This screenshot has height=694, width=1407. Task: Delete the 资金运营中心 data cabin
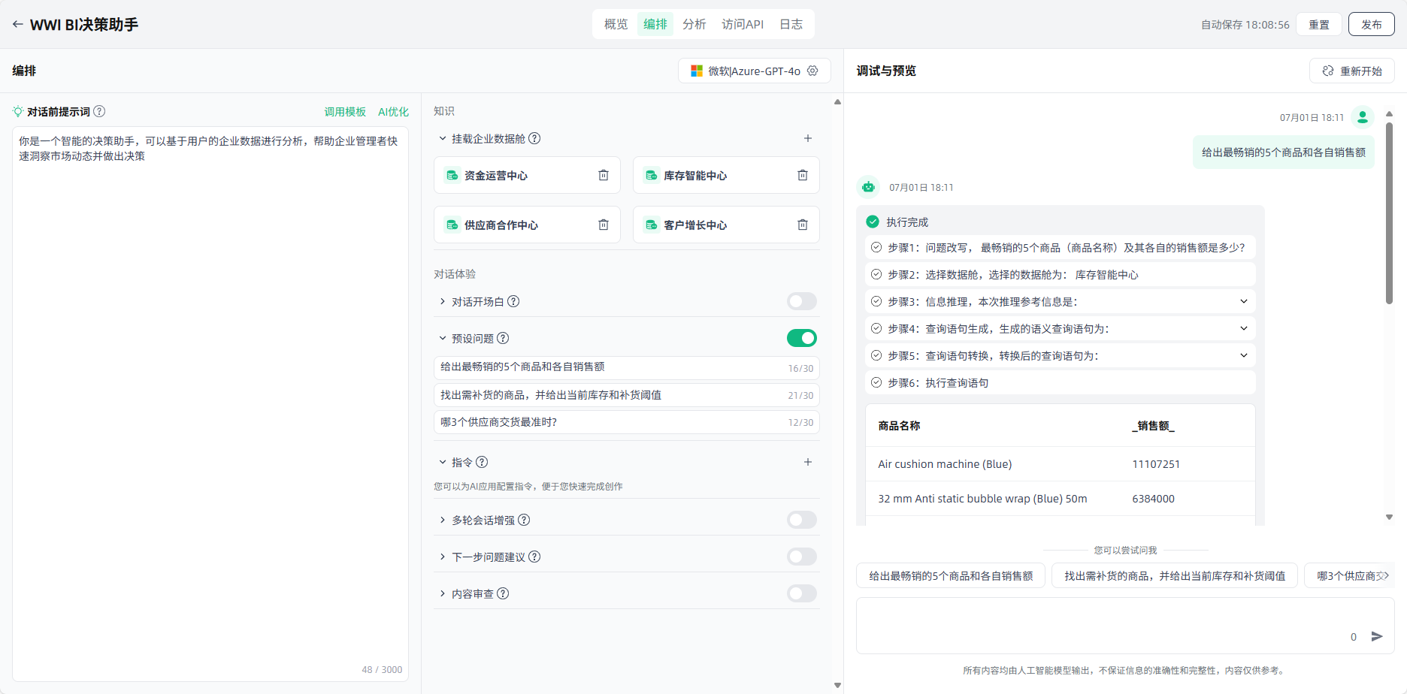pyautogui.click(x=603, y=175)
